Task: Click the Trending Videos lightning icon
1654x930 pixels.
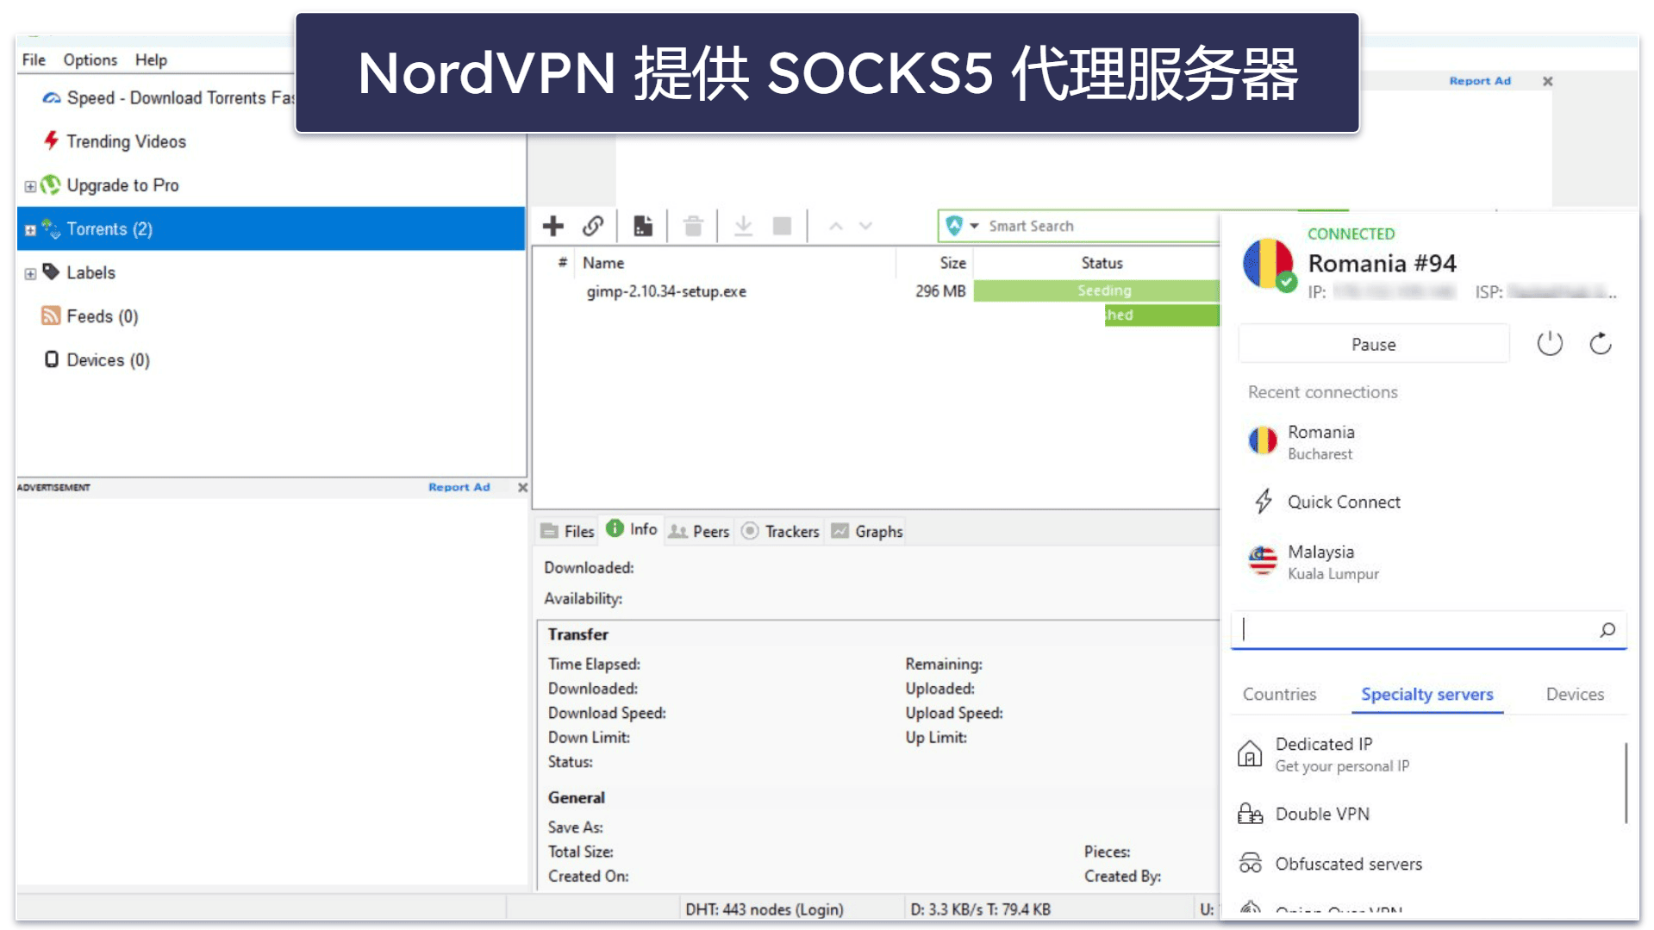Action: (52, 140)
